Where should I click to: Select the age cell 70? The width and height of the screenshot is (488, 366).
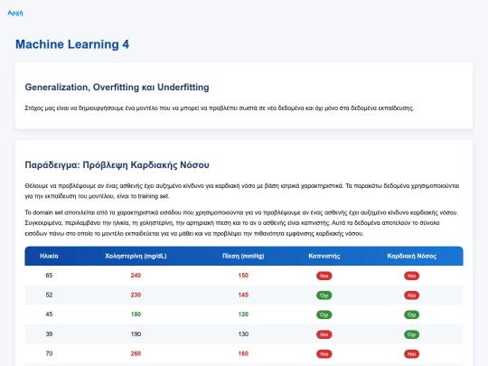point(49,353)
